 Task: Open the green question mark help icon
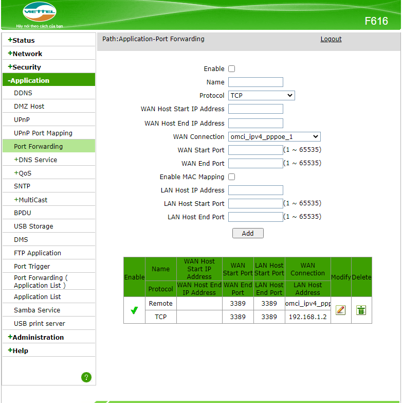tap(86, 377)
